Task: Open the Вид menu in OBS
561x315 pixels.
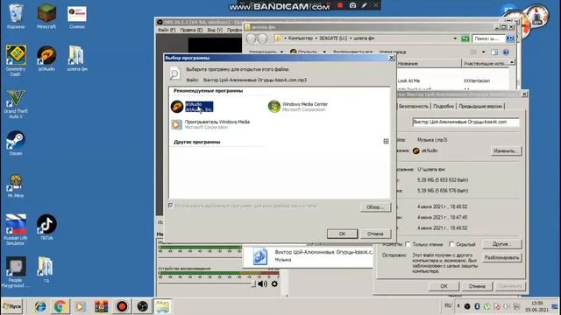Action: (x=215, y=31)
